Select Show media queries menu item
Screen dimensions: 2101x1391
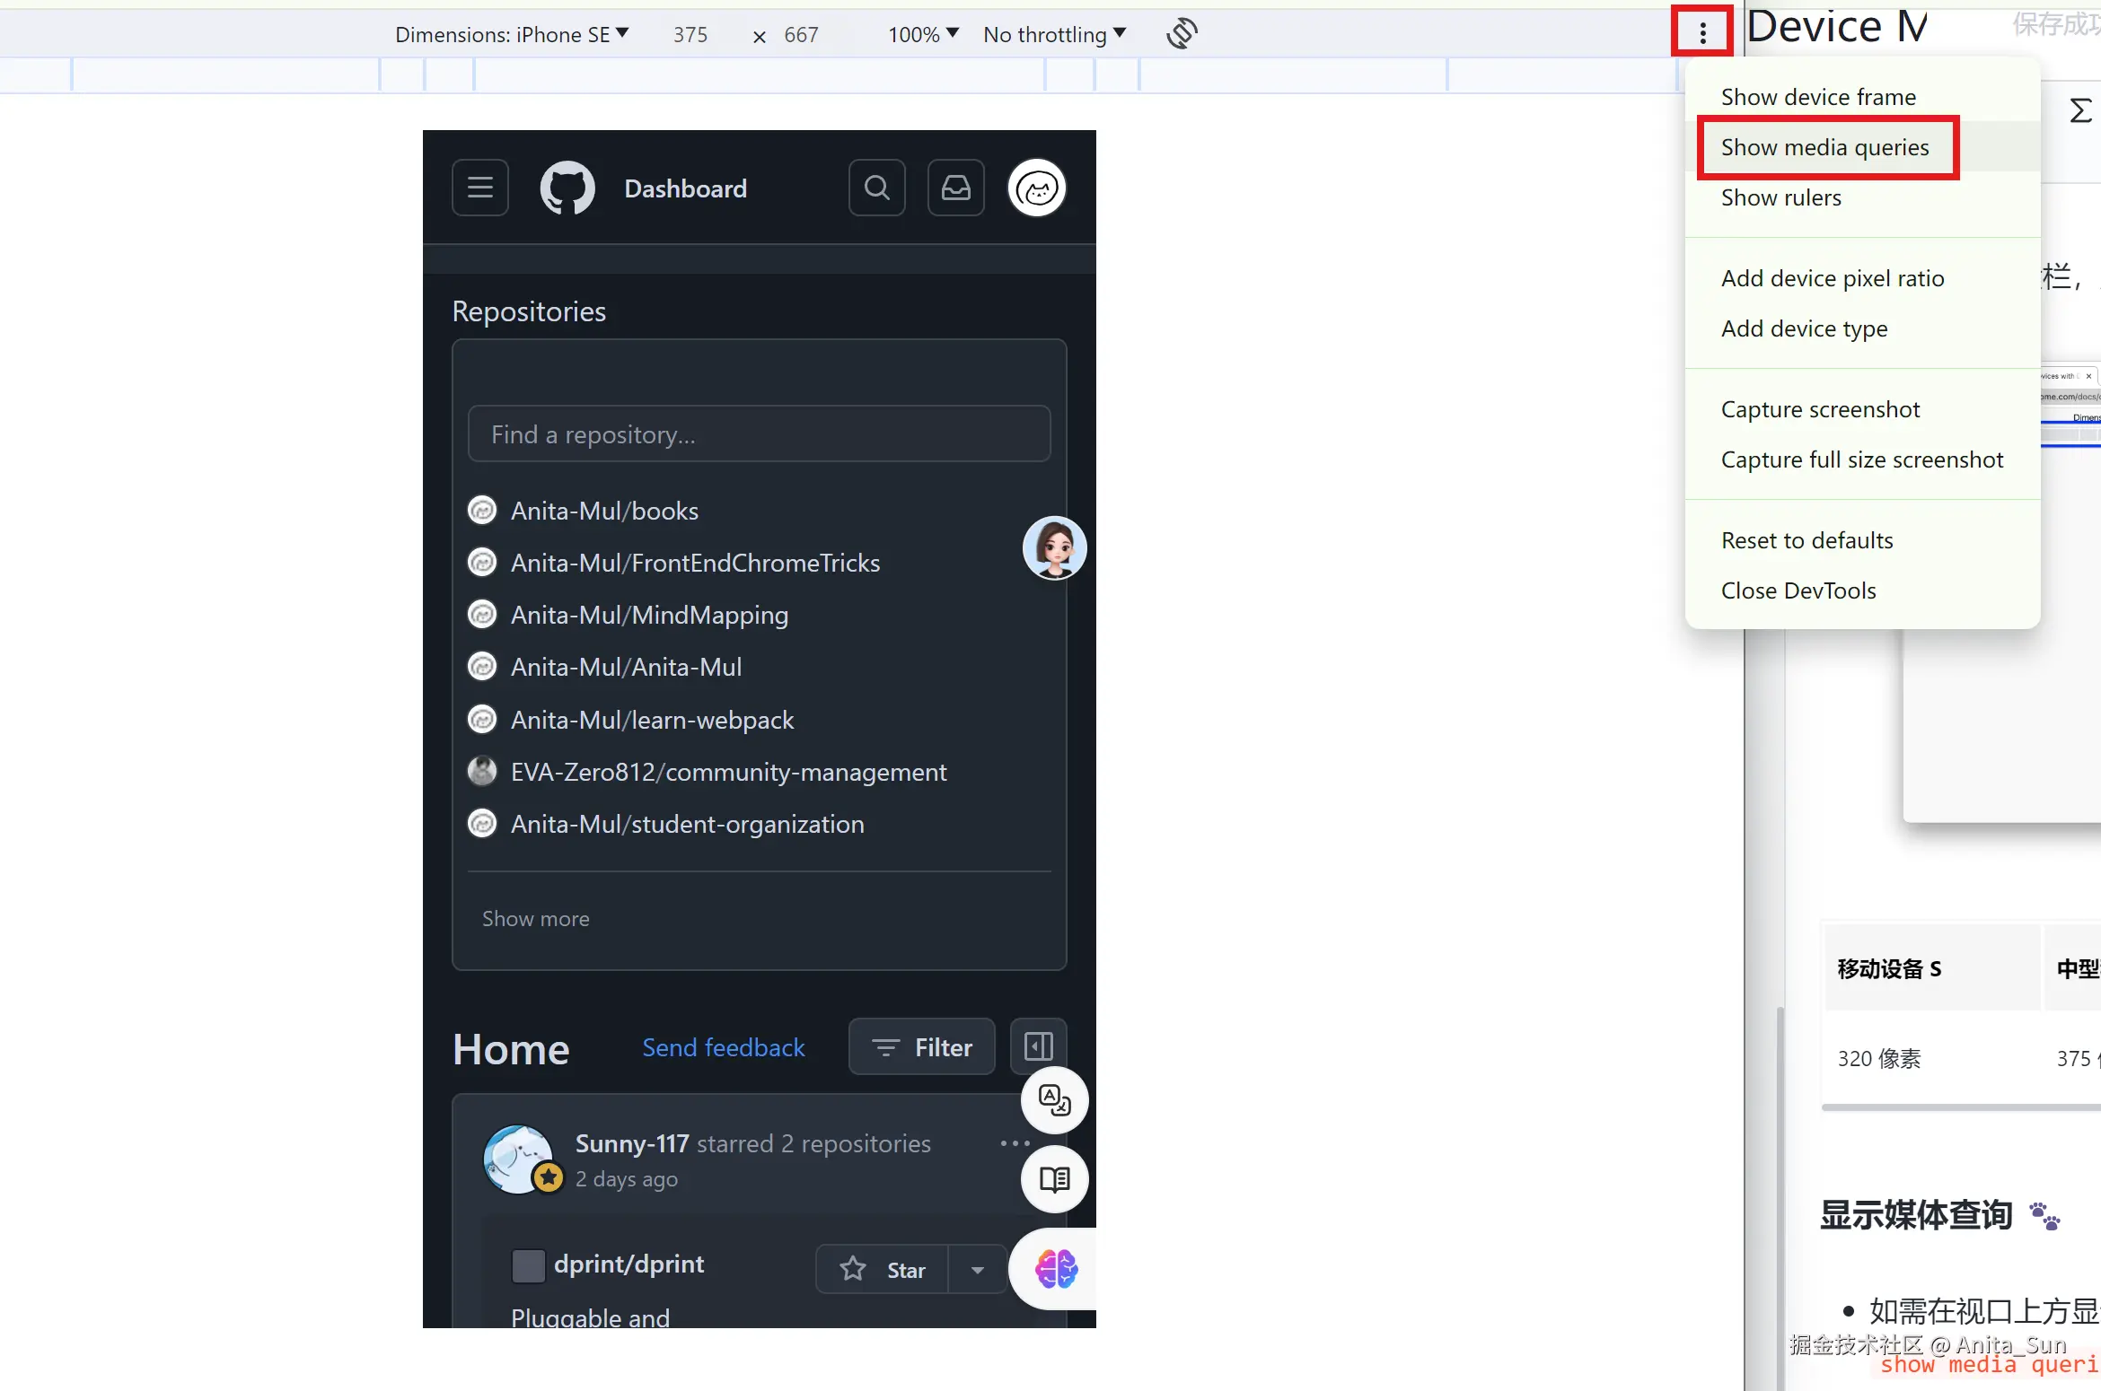coord(1824,147)
